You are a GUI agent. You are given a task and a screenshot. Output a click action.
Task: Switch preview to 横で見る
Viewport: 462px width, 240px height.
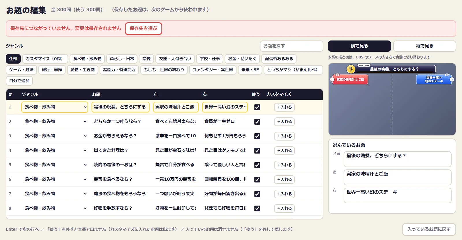pos(359,46)
